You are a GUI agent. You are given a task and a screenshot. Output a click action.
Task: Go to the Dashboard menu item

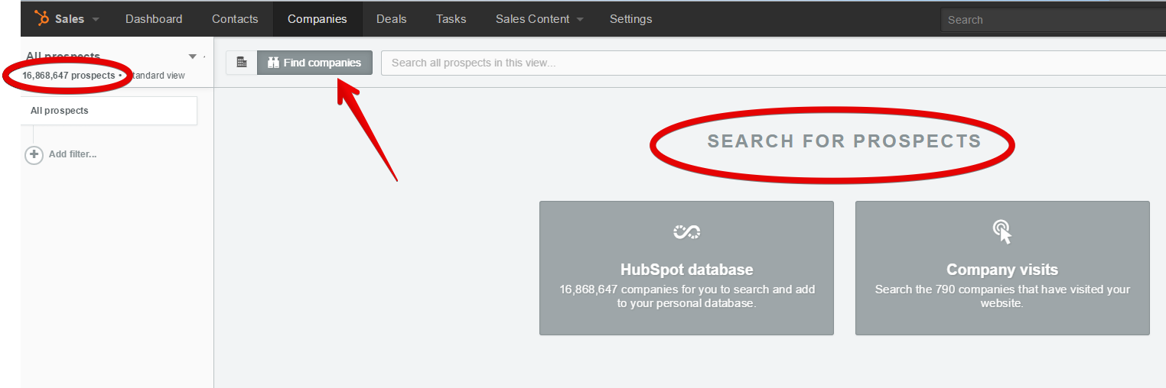pyautogui.click(x=154, y=19)
